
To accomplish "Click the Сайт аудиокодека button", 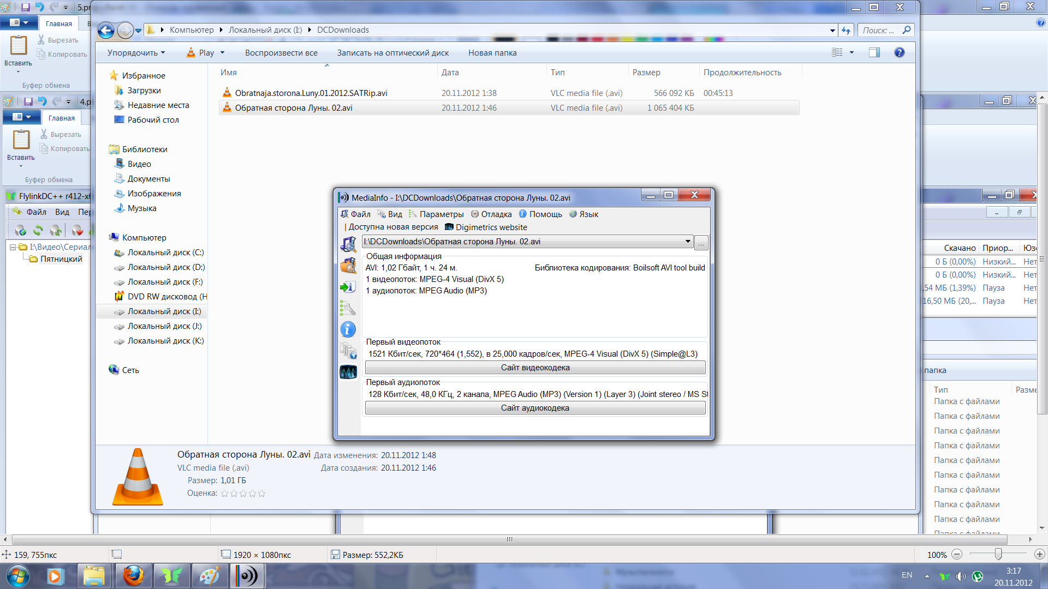I will [x=535, y=408].
